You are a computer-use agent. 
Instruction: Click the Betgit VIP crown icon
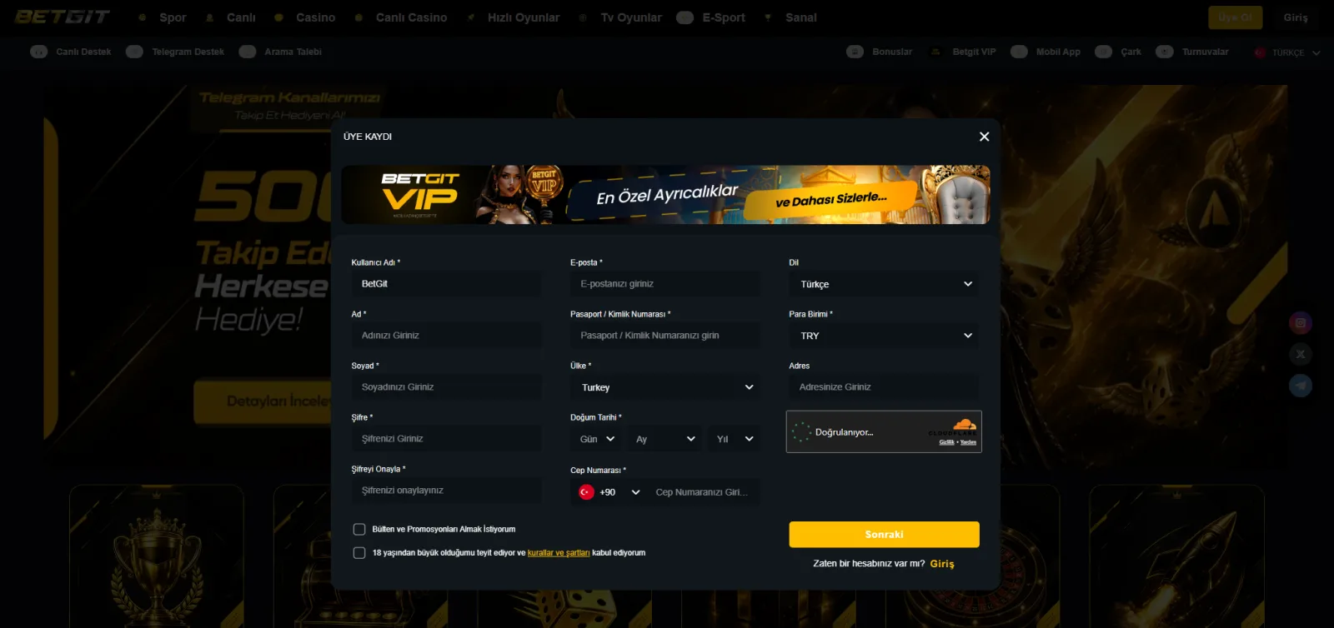point(935,52)
